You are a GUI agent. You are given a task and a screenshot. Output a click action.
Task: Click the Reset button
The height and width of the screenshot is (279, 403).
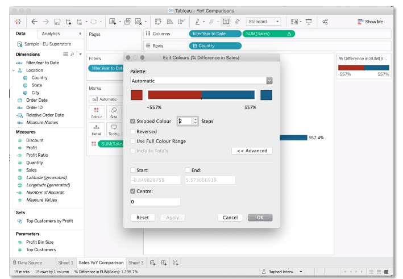click(x=143, y=218)
